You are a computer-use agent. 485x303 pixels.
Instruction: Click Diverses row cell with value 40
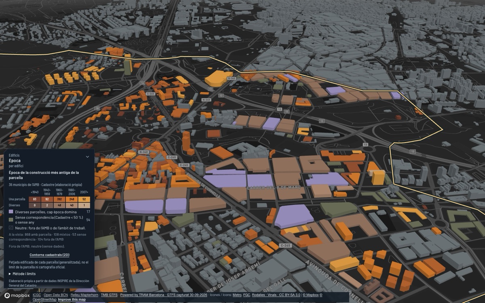point(72,205)
